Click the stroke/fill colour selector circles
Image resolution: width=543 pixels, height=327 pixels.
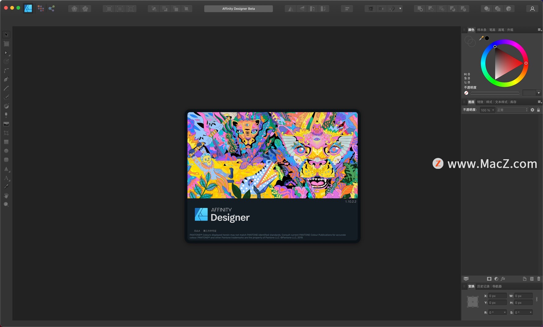point(470,41)
